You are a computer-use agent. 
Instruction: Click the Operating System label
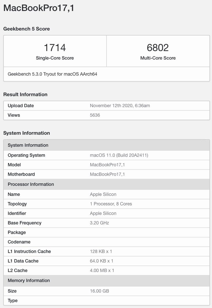click(26, 155)
